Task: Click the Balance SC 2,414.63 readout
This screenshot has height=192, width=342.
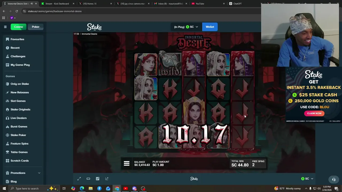Action: click(142, 163)
